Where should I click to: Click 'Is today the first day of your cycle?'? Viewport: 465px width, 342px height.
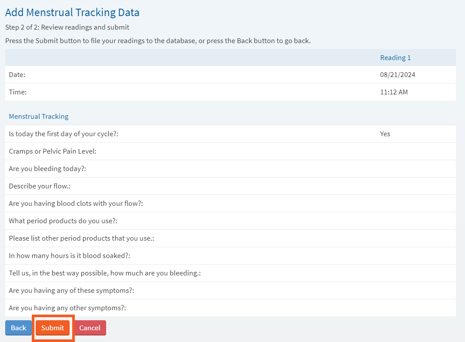64,134
